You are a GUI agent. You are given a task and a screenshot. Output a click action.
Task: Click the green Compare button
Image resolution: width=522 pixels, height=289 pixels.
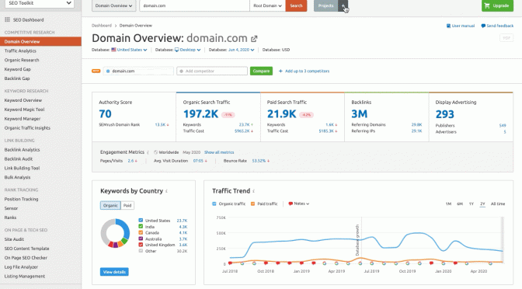click(261, 71)
